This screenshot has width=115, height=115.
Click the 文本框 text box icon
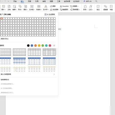[32, 7]
